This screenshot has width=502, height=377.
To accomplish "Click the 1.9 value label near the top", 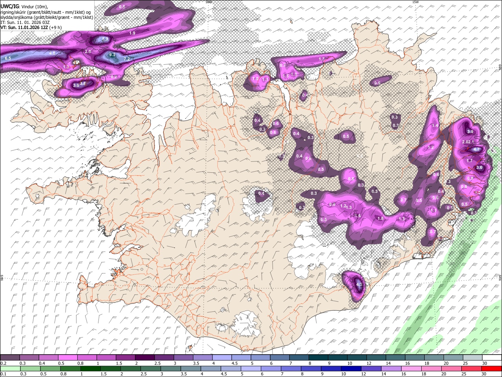I will (x=132, y=33).
